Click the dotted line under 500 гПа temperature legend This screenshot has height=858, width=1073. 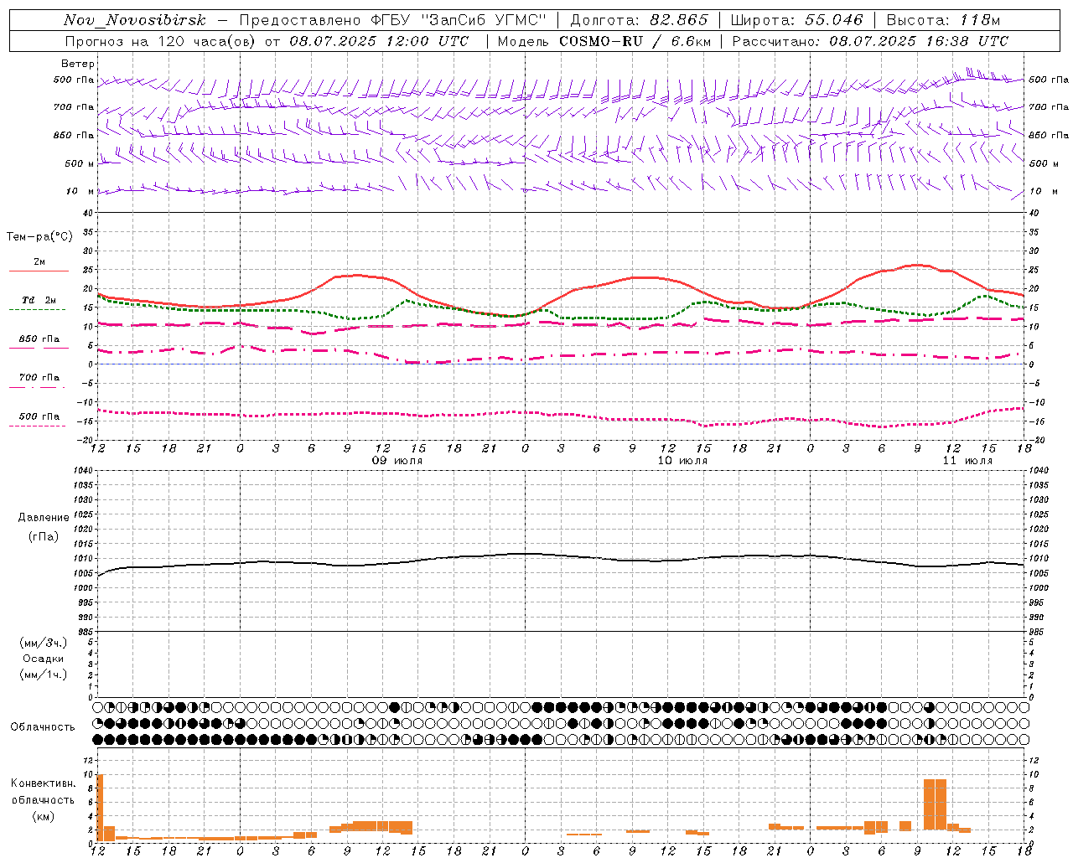pyautogui.click(x=38, y=426)
